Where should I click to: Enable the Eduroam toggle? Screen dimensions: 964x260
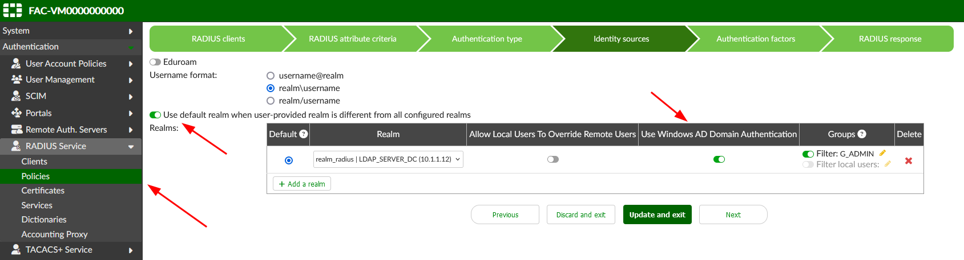[155, 62]
